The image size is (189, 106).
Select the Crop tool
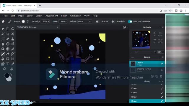[8, 34]
